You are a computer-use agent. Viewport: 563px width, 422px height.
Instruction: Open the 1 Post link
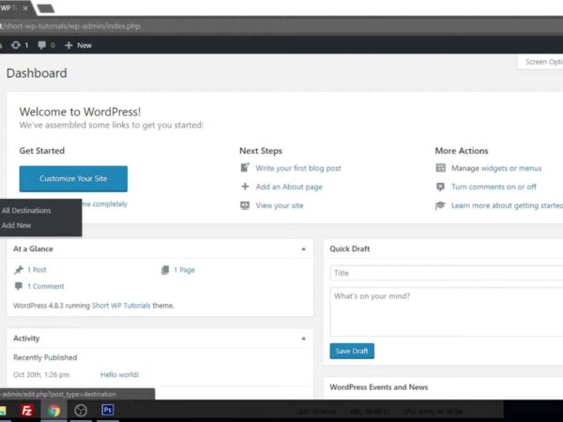37,269
